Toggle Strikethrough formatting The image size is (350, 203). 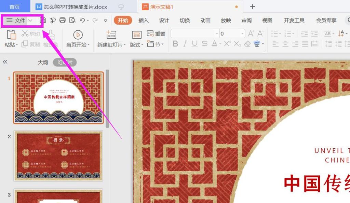pos(205,44)
